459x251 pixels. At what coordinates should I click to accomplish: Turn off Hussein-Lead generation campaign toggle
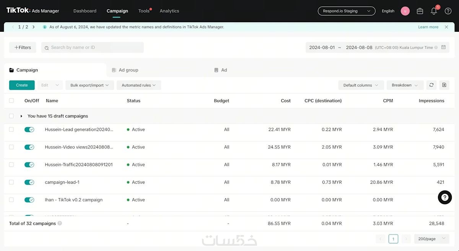coord(29,130)
